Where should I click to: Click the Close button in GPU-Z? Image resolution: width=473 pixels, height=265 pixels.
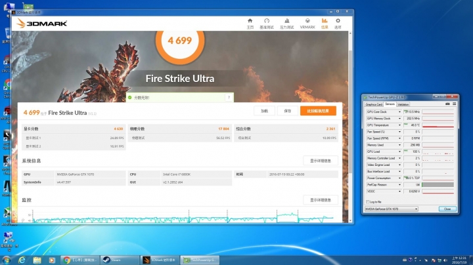[447, 209]
